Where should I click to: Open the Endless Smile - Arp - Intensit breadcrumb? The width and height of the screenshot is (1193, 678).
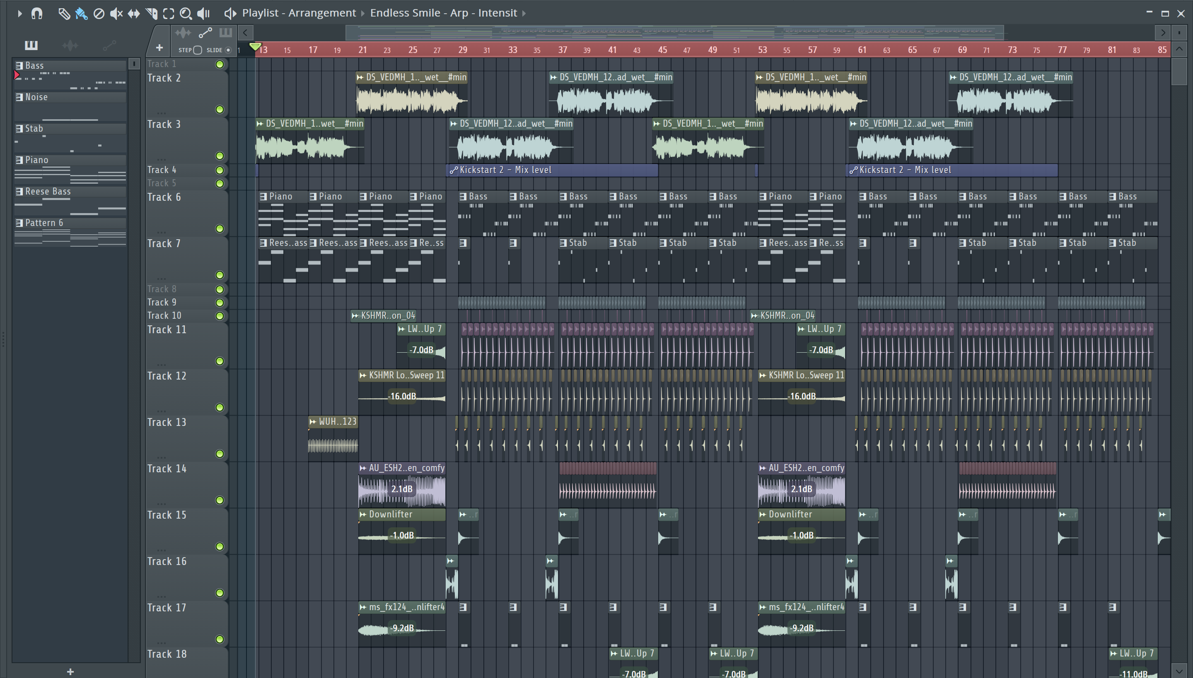444,13
